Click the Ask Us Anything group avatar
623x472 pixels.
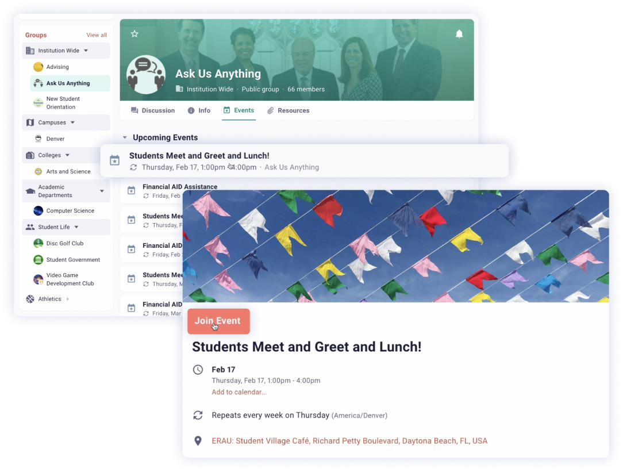tap(146, 74)
